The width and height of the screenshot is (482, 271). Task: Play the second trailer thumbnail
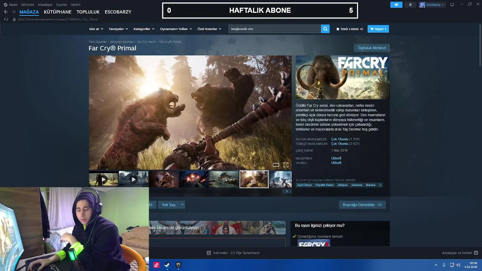[x=134, y=180]
